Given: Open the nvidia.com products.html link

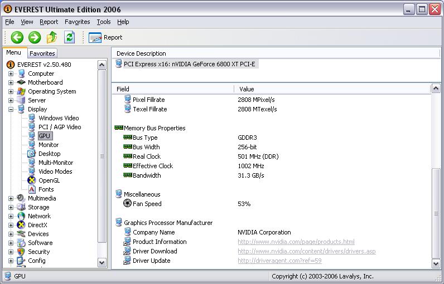Looking at the screenshot, I should (296, 242).
